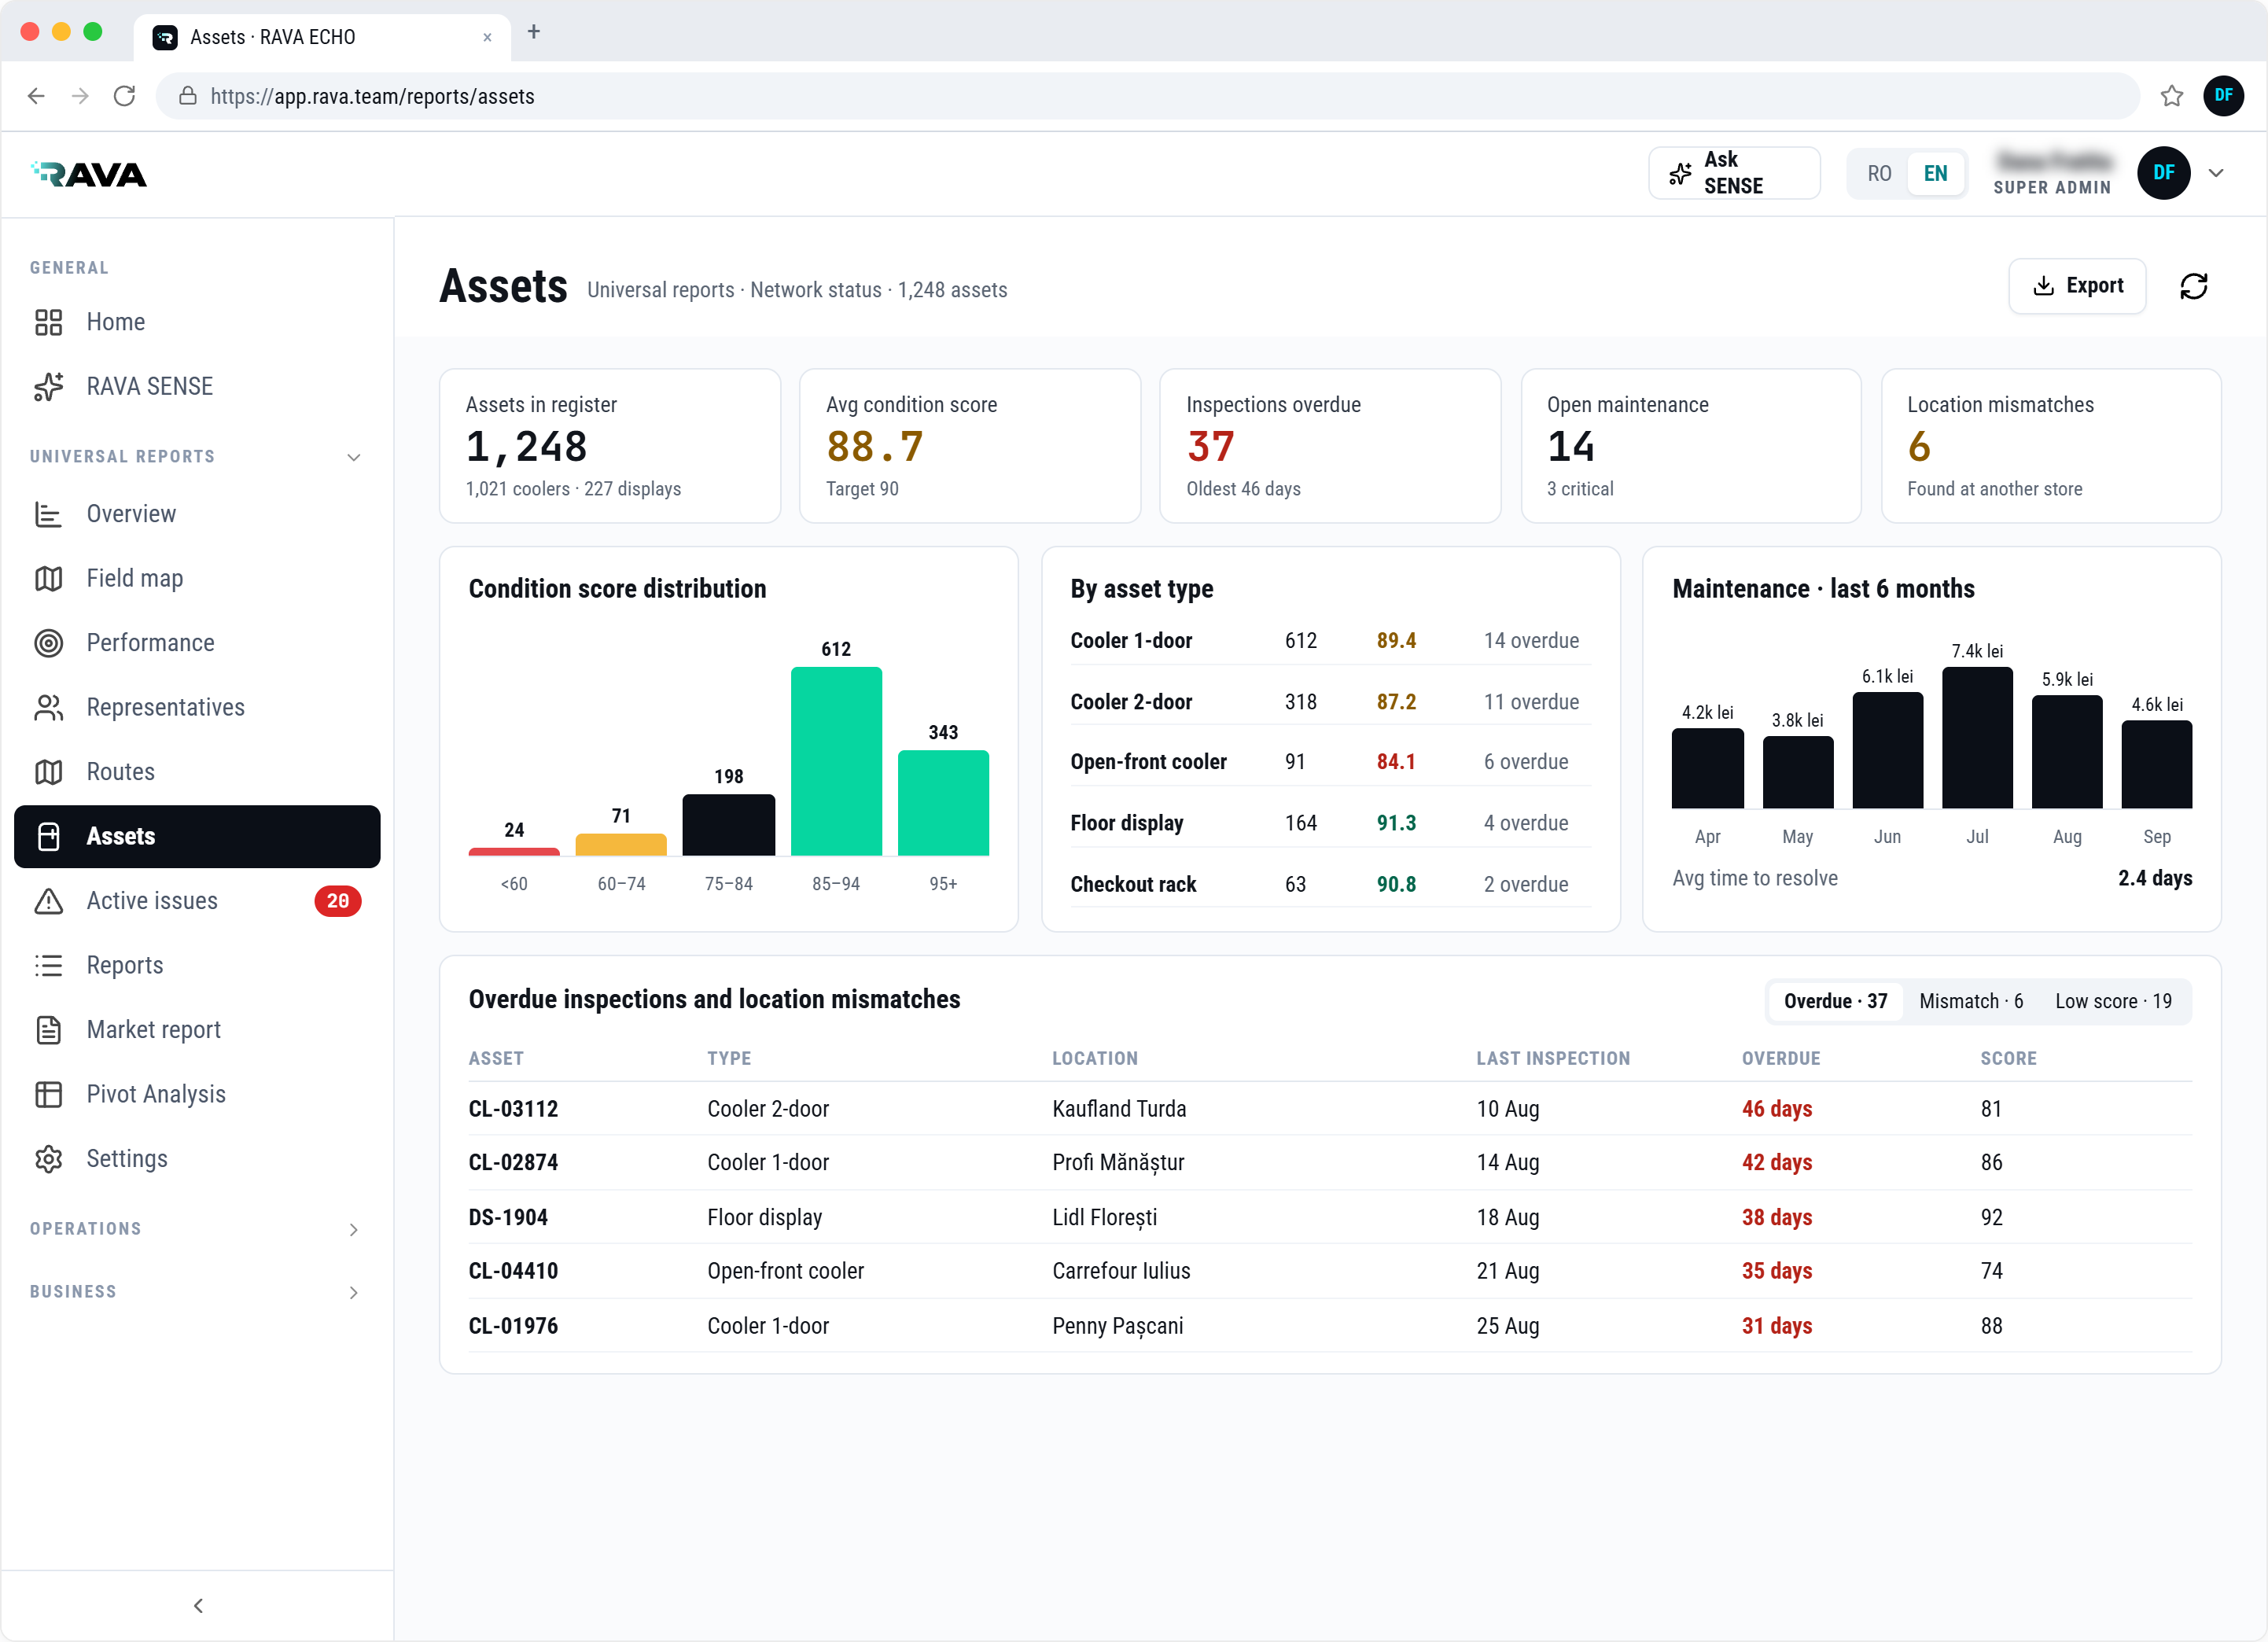Screen dimensions: 2268x1642
Task: Open RAVA SENSE sparkle icon in sidebar
Action: point(48,386)
